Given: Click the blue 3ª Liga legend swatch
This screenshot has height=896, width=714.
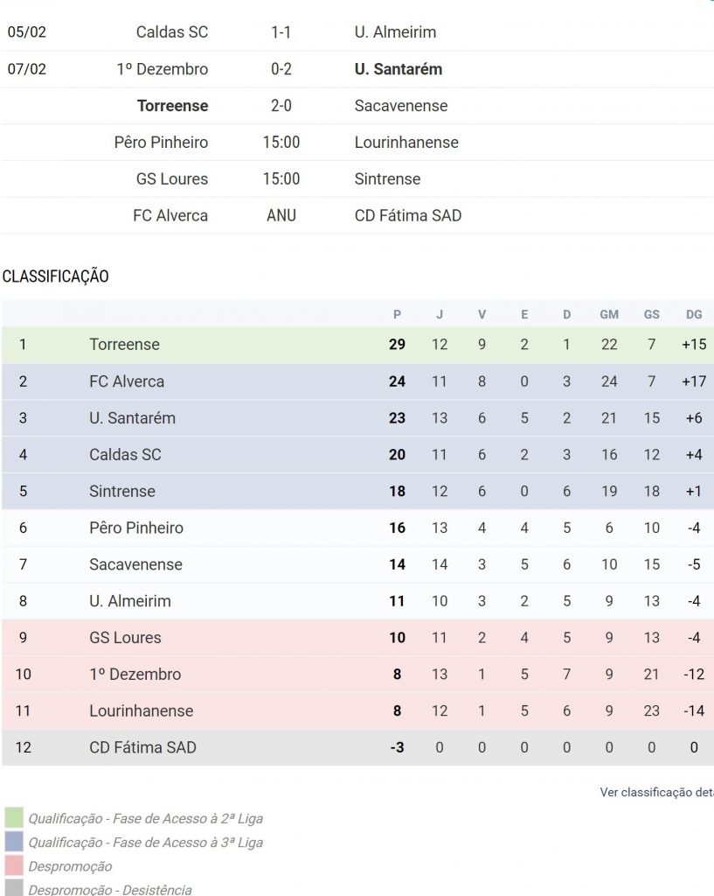Looking at the screenshot, I should pyautogui.click(x=14, y=842).
